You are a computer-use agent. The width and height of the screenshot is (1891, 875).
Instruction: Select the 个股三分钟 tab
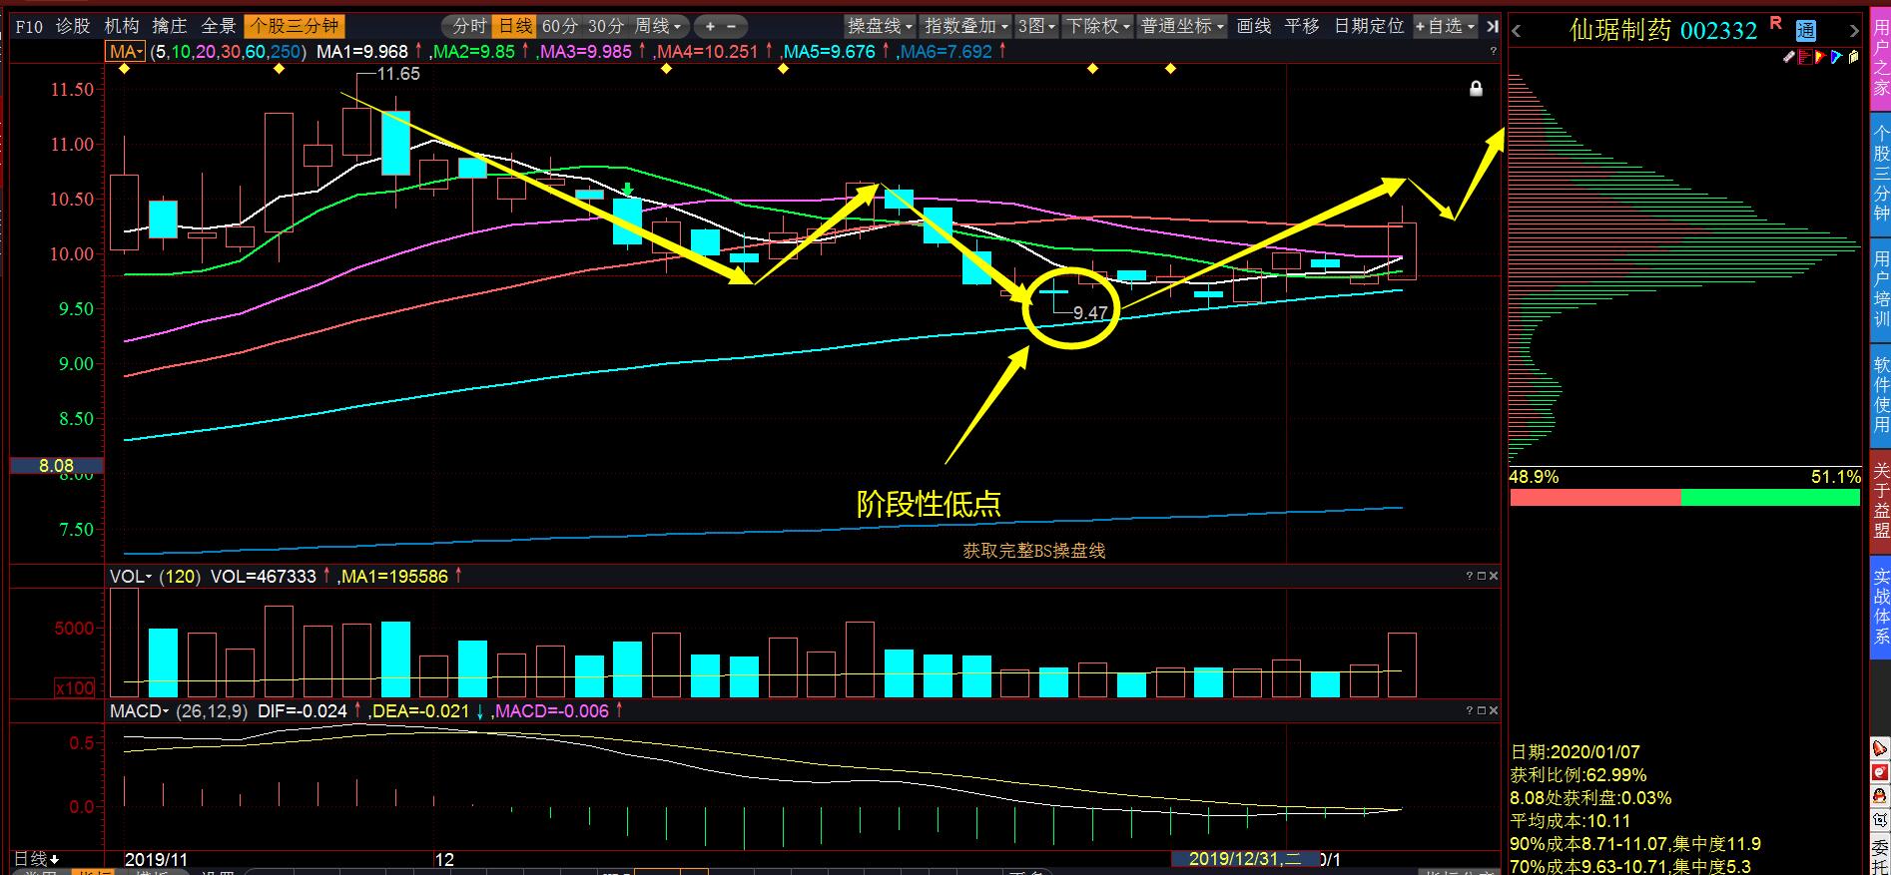pyautogui.click(x=295, y=26)
